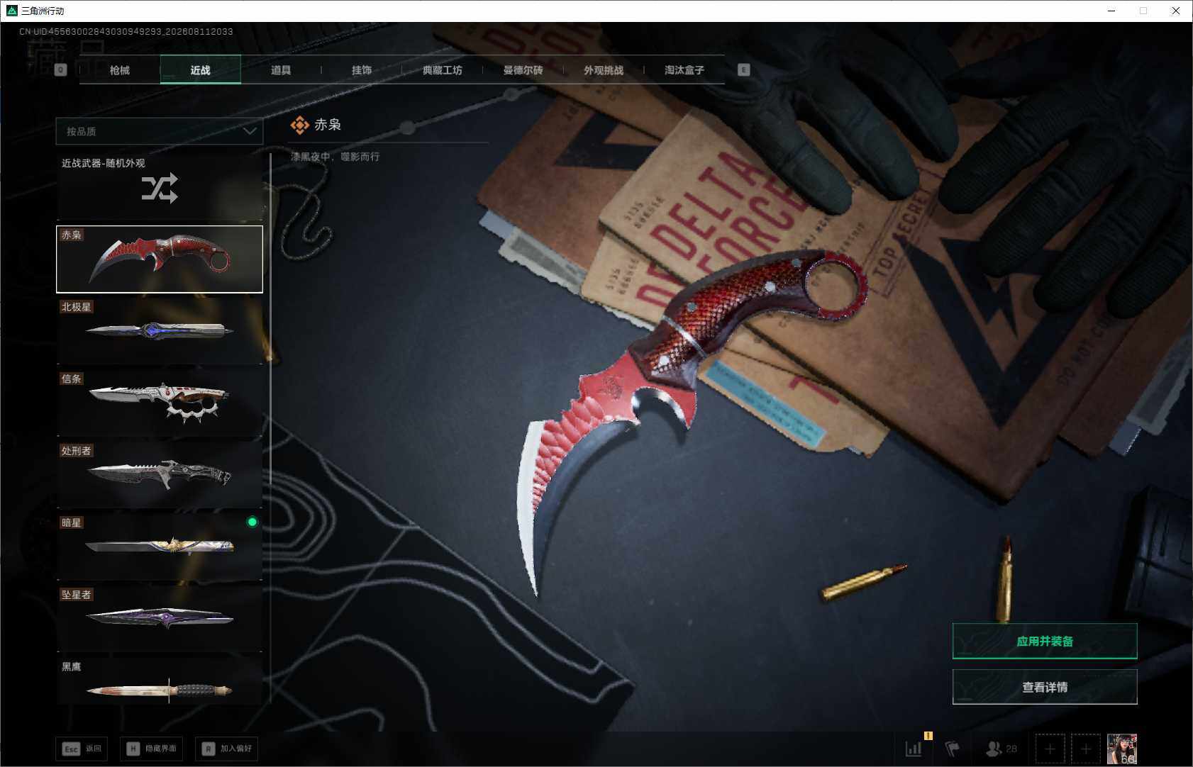This screenshot has height=767, width=1193.
Task: Switch to the 枪械 tab
Action: point(120,70)
